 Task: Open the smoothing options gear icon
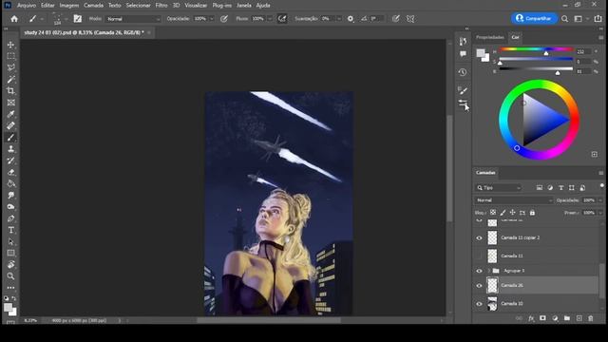coord(351,19)
